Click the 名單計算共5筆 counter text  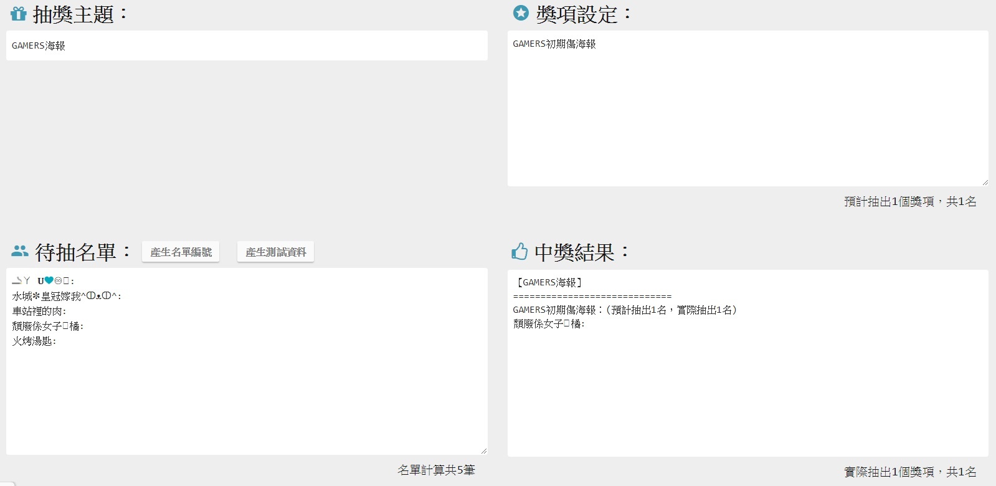pyautogui.click(x=436, y=470)
